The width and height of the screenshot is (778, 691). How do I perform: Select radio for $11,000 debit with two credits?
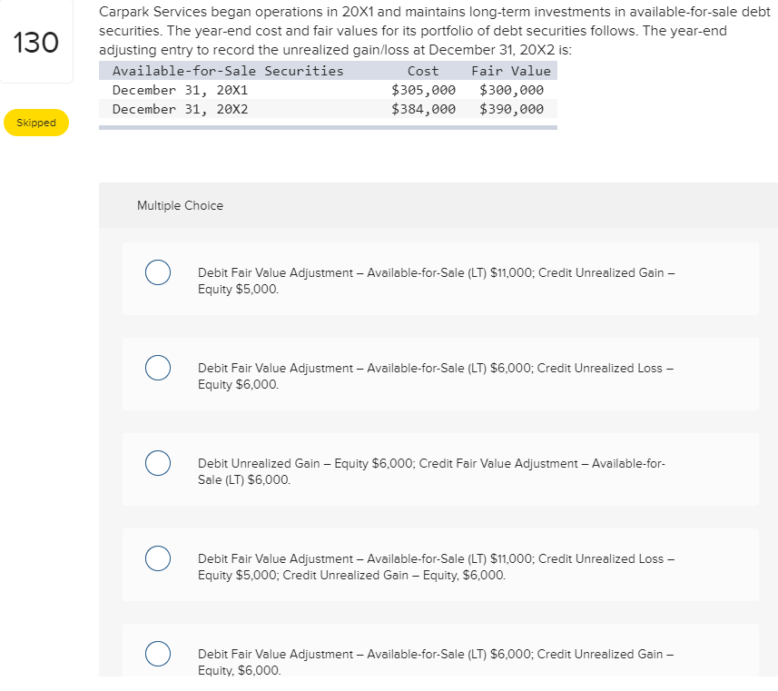coord(158,558)
